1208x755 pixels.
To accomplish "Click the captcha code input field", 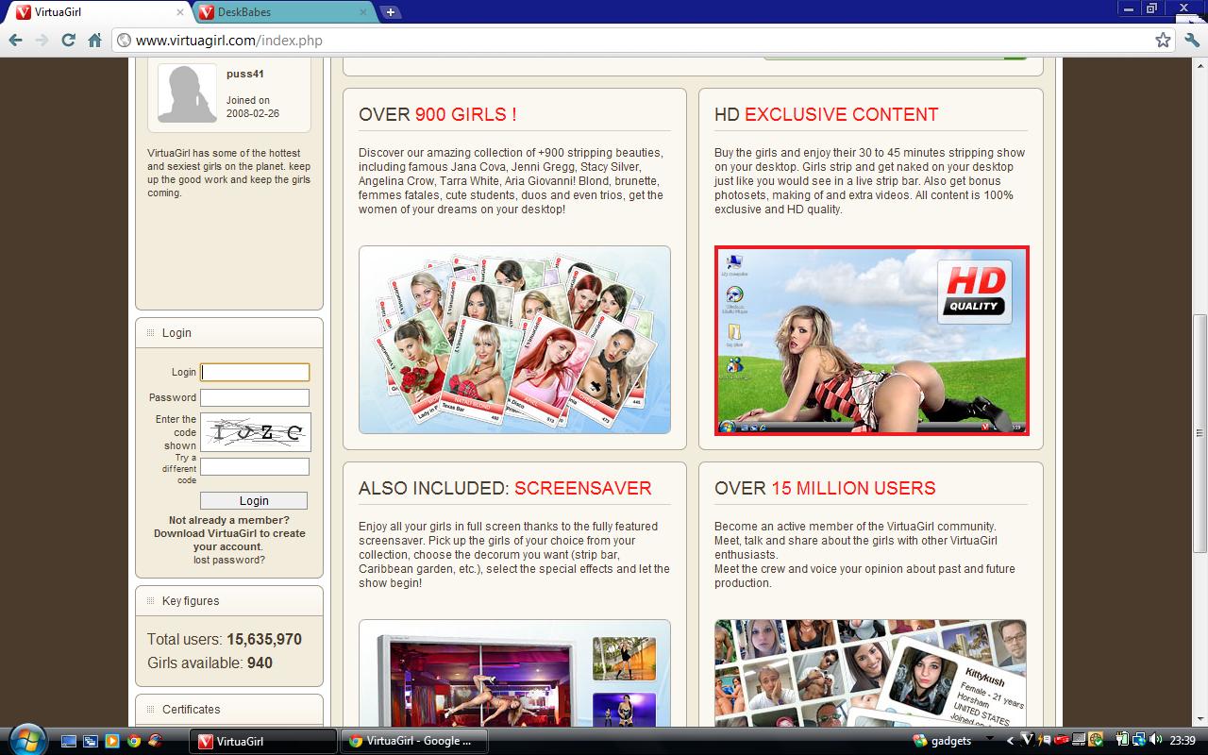I will click(255, 466).
